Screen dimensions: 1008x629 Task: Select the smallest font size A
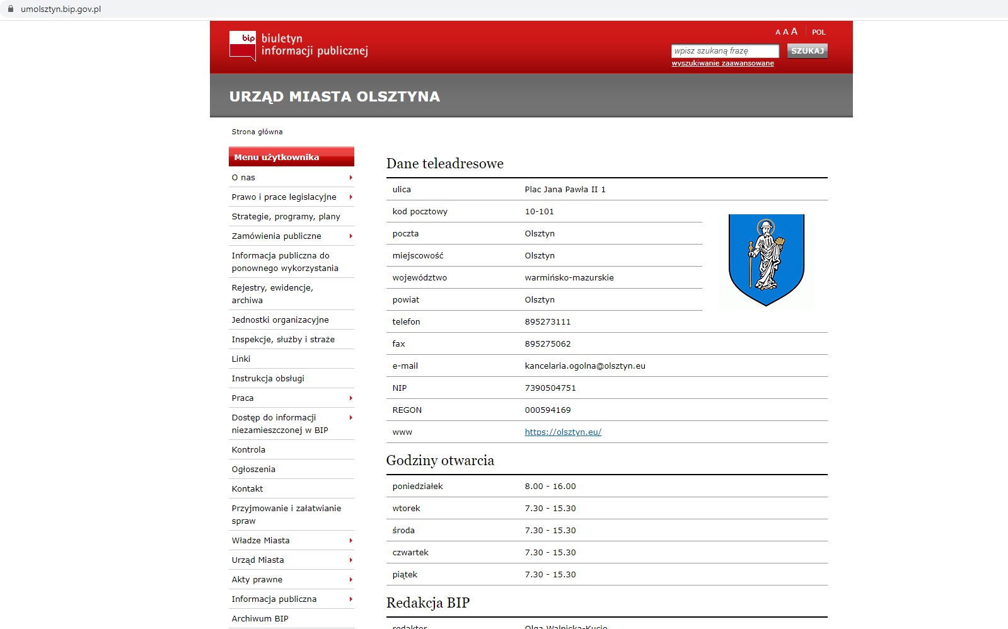tap(778, 32)
